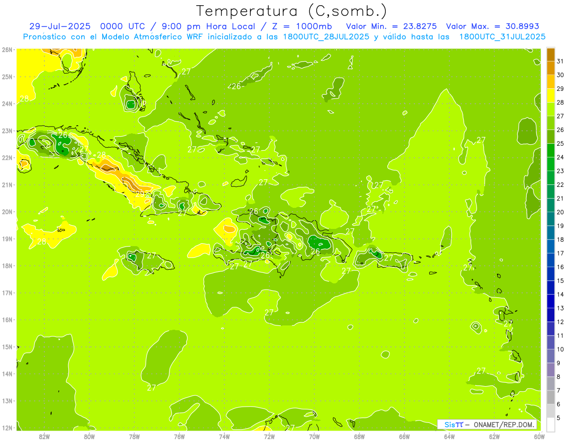The image size is (573, 443).
Task: Click the title Temperatura (C,somb.)
Action: point(291,11)
